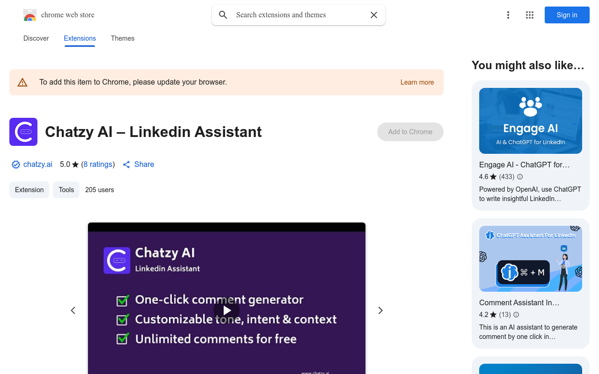Go to next slide with right chevron
Viewport: 599px width, 374px height.
pos(380,310)
